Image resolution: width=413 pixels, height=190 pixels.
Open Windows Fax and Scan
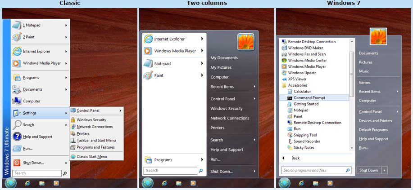[x=307, y=54]
